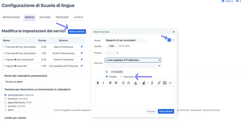Edit the calendar name Scuola_di_lingue field
This screenshot has width=241, height=121.
[x=24, y=82]
